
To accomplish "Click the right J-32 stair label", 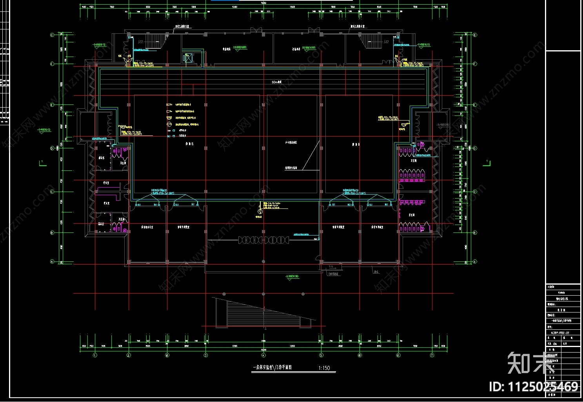I will (386, 42).
